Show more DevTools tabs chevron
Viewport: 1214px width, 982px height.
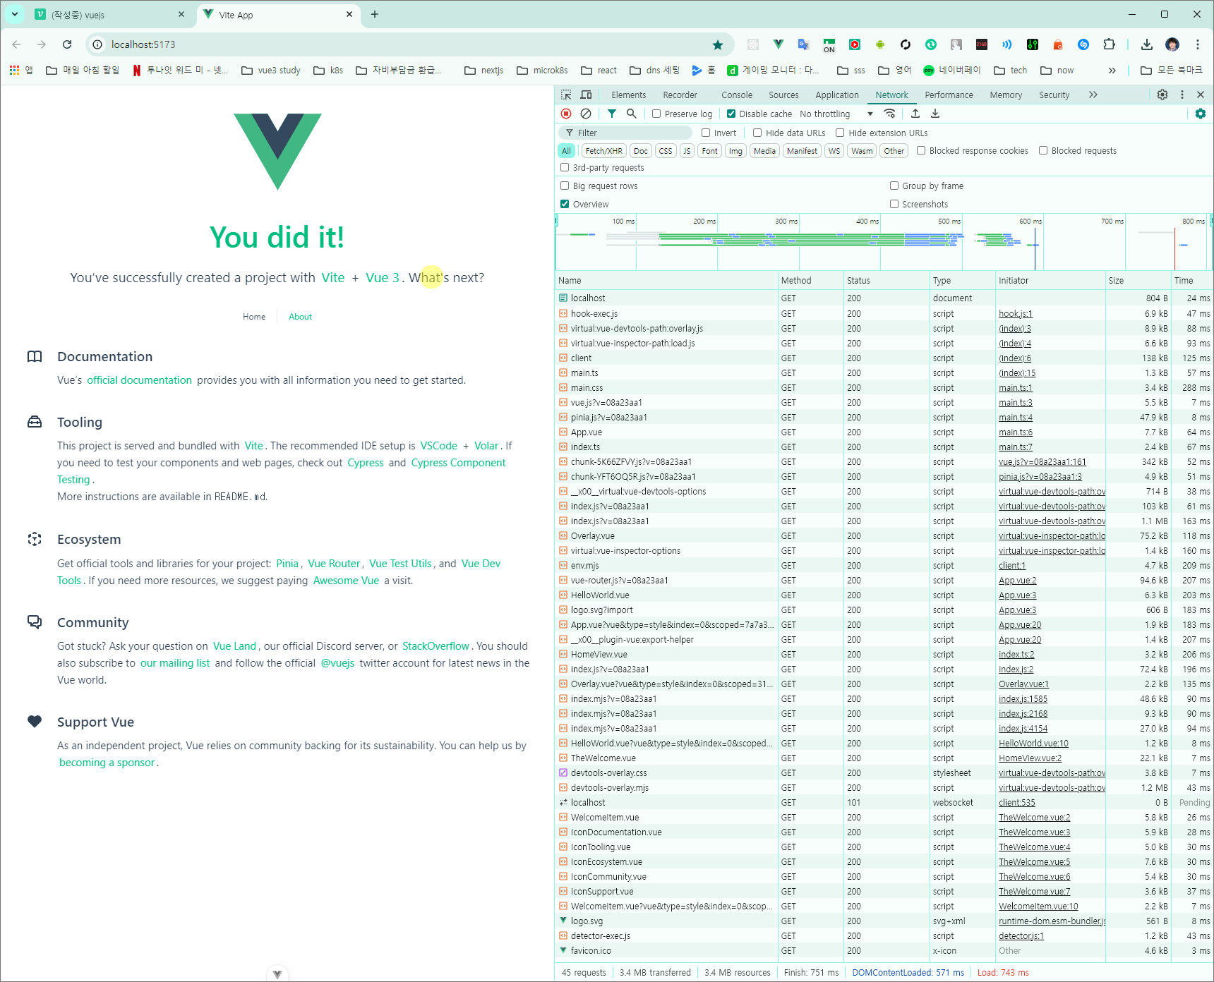point(1093,95)
